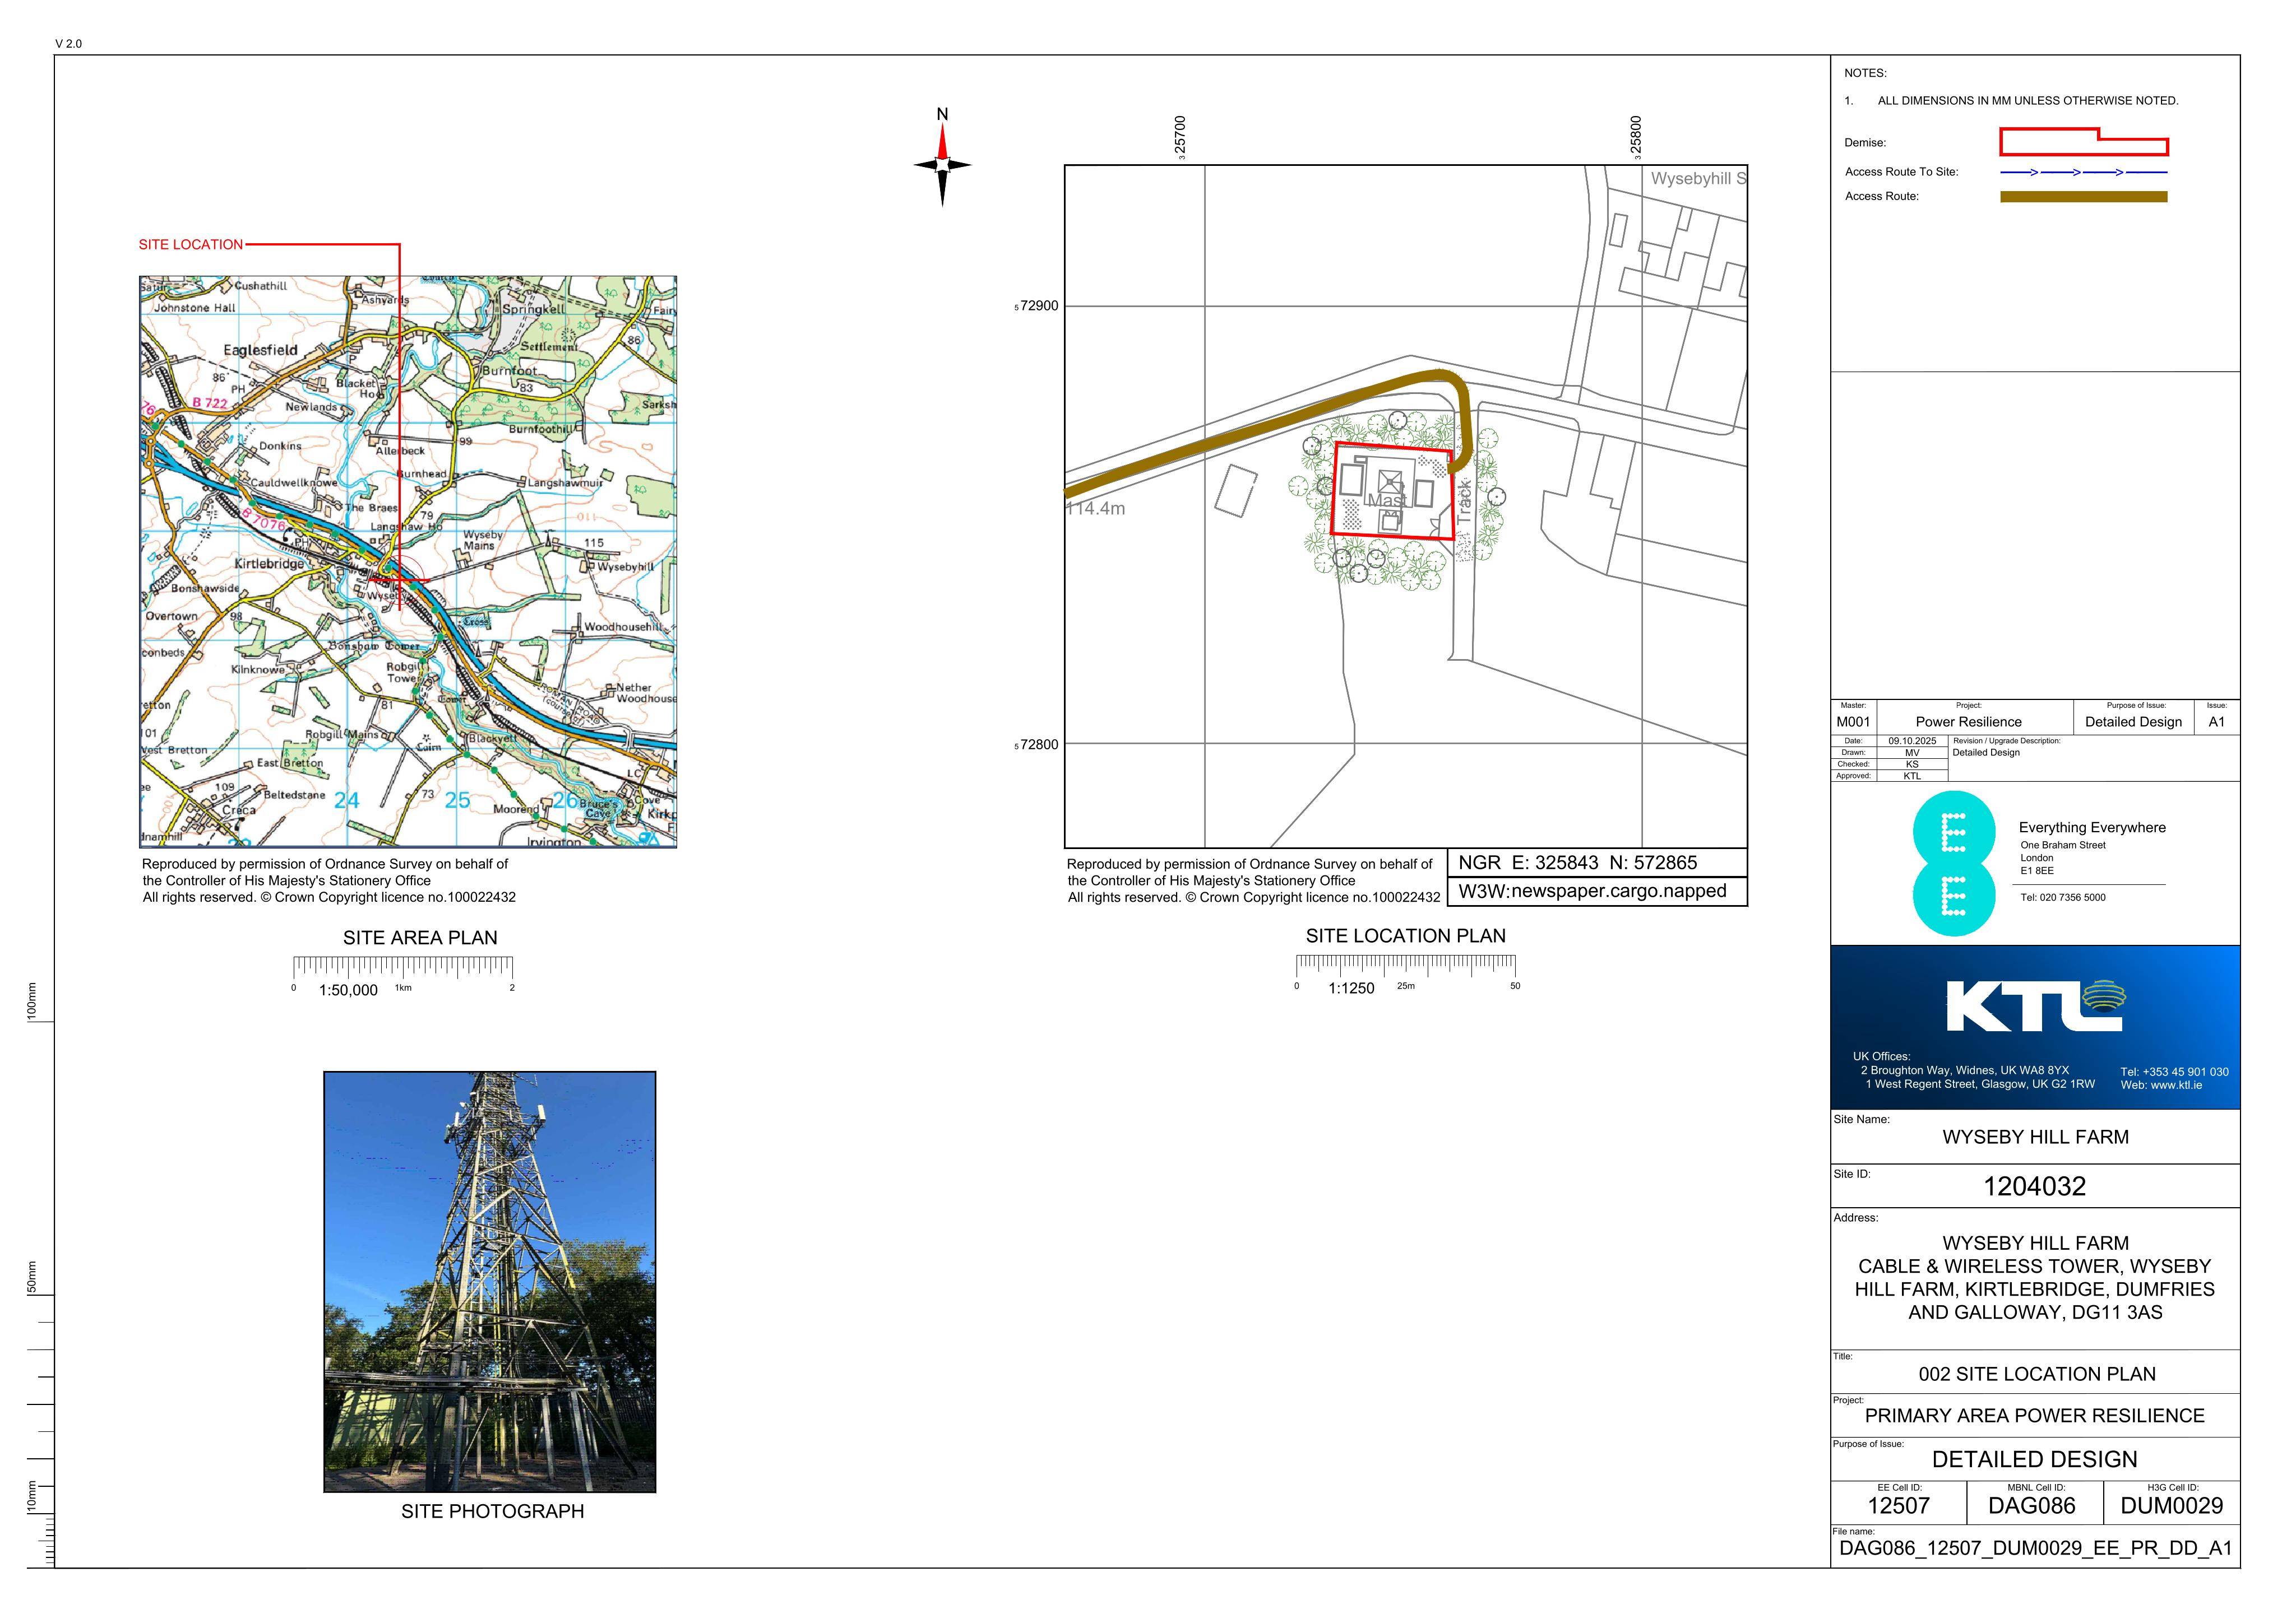Viewport: 2296px width, 1623px height.
Task: Click 'Tel: +353 45 901 030'
Action: coord(2174,1072)
